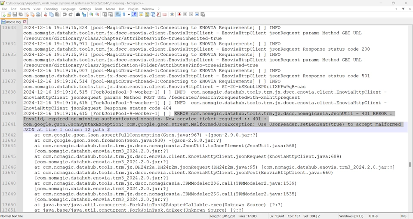Toggle synchronize horizontal scrolling icon

(111, 15)
